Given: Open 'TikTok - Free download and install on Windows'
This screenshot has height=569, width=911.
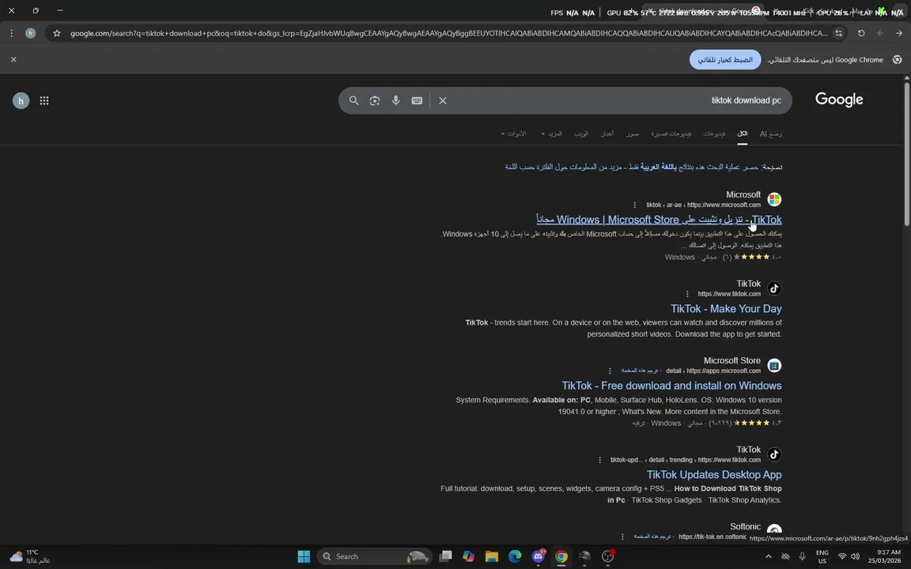Looking at the screenshot, I should click(x=671, y=386).
